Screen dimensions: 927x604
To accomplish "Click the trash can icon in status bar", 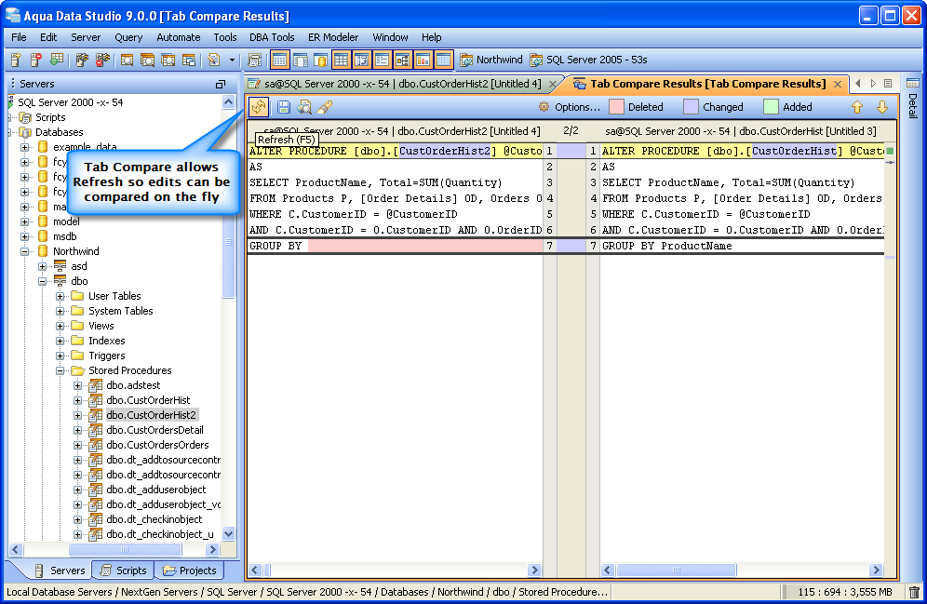I will point(914,592).
